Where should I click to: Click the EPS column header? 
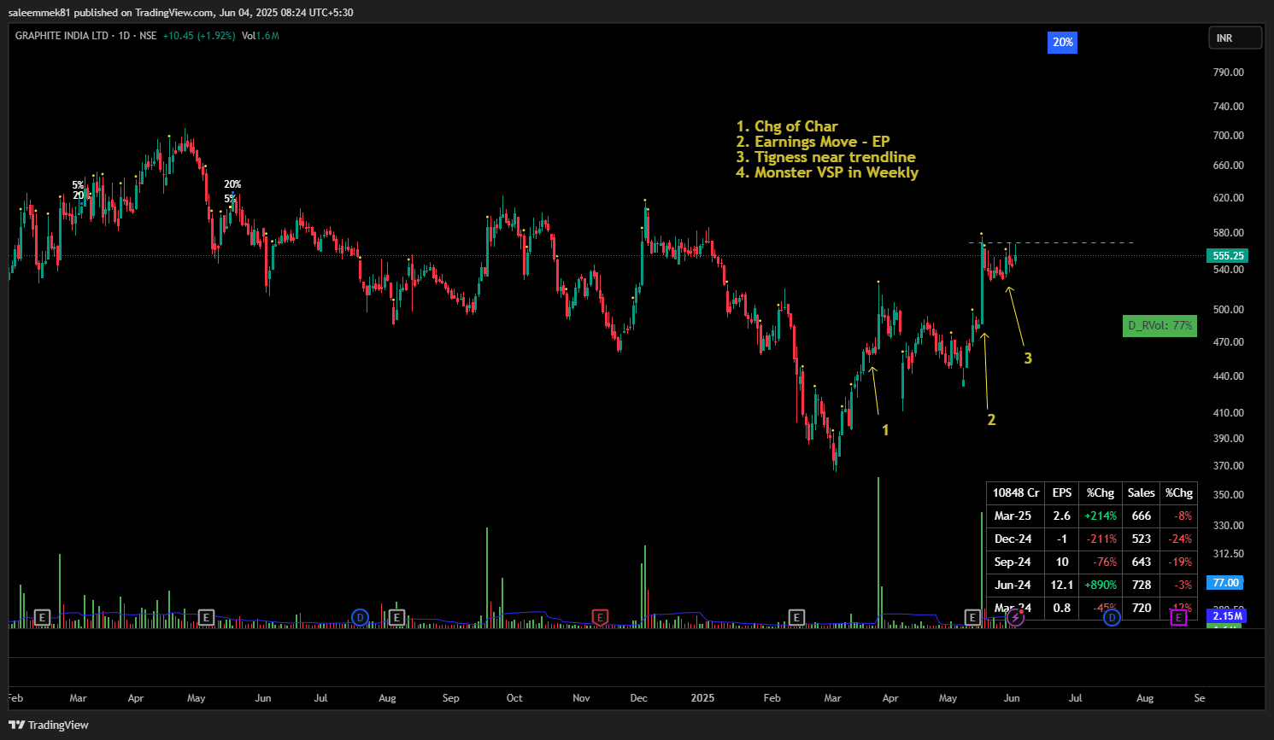1062,492
